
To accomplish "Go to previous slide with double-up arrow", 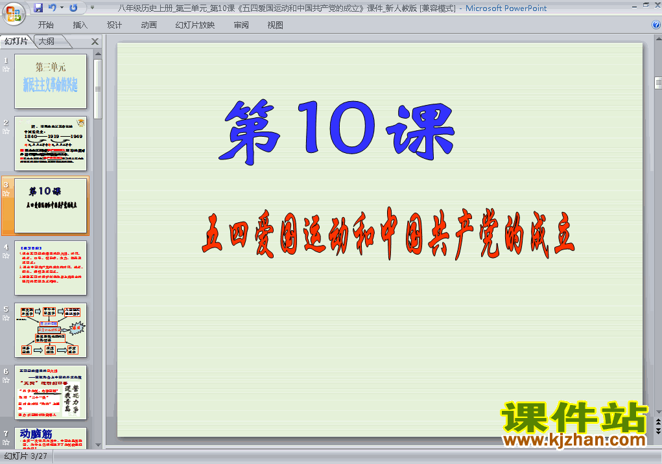I will [658, 421].
